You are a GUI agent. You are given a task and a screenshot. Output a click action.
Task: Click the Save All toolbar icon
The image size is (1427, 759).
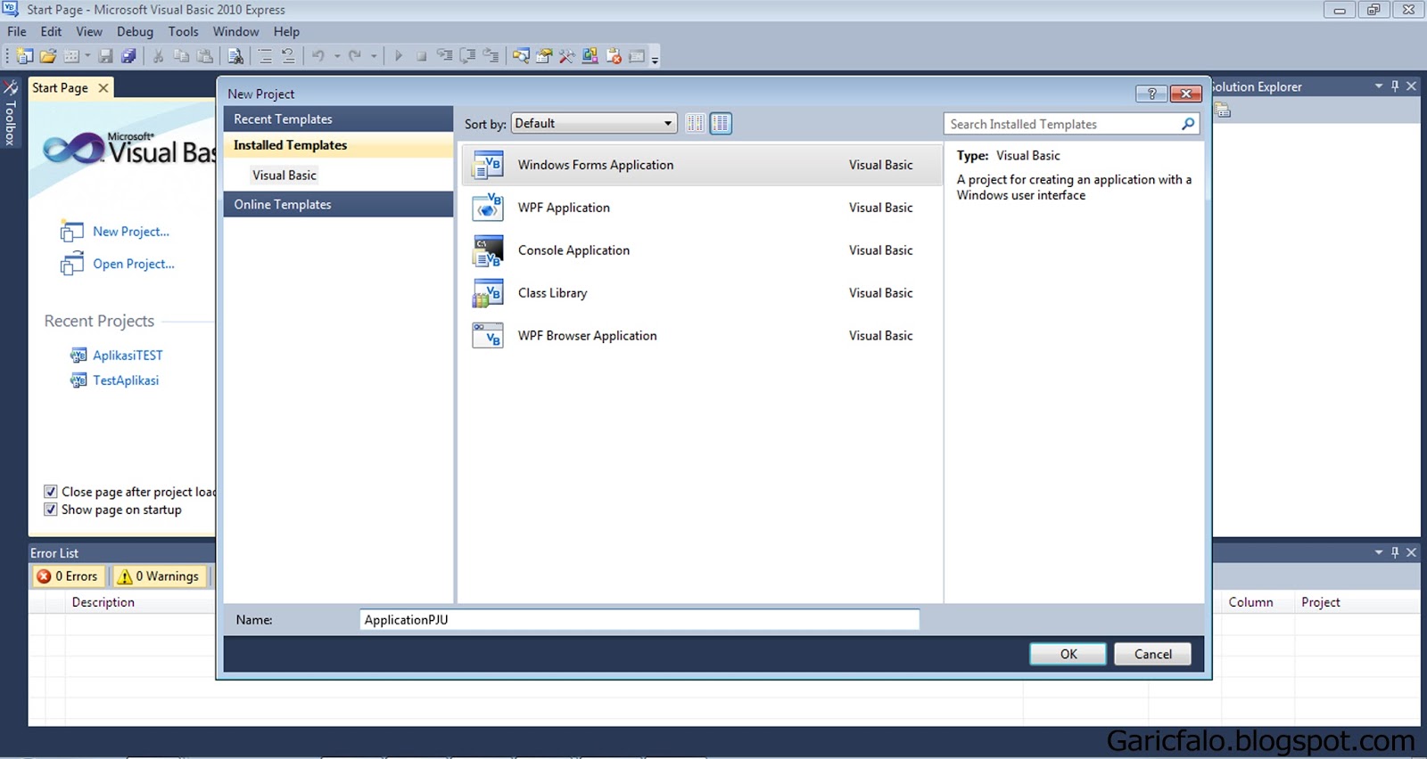pos(128,56)
